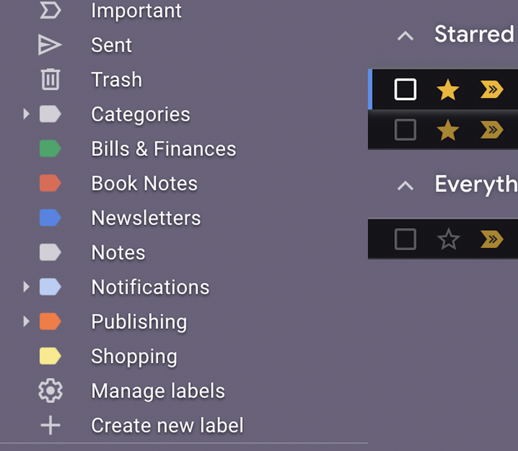Open the Notes label

click(x=118, y=252)
